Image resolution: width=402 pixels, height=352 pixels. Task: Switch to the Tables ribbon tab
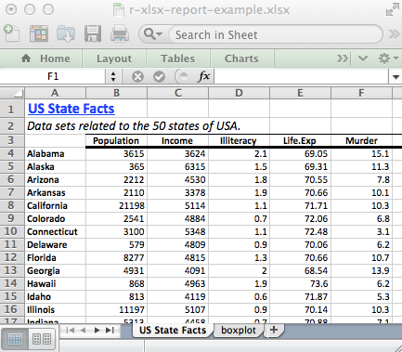tap(178, 59)
